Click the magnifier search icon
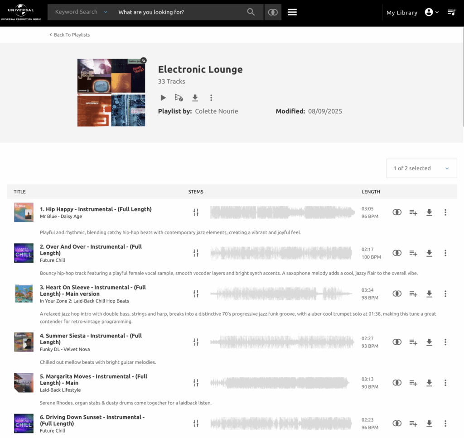The image size is (464, 438). click(x=251, y=12)
